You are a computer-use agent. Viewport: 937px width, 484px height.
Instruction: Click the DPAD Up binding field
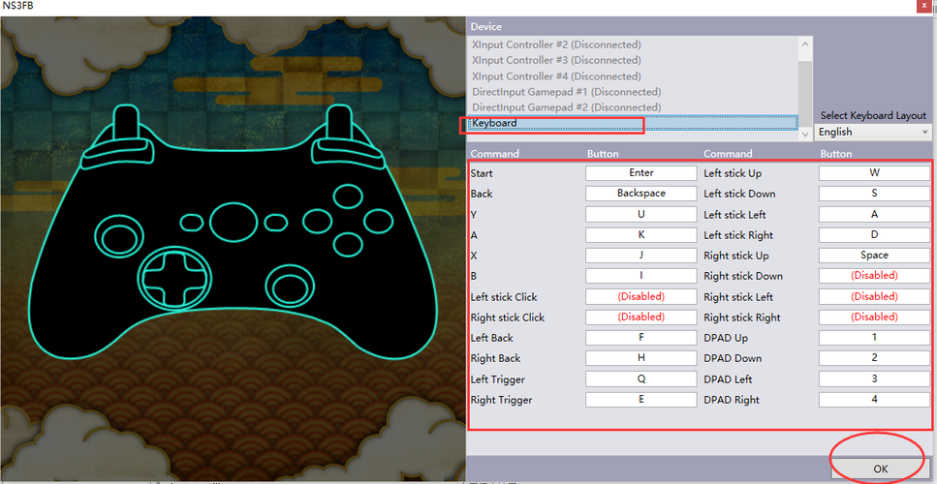click(874, 338)
